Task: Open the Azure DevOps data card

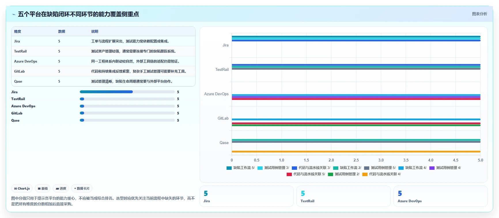Action: [x=441, y=196]
